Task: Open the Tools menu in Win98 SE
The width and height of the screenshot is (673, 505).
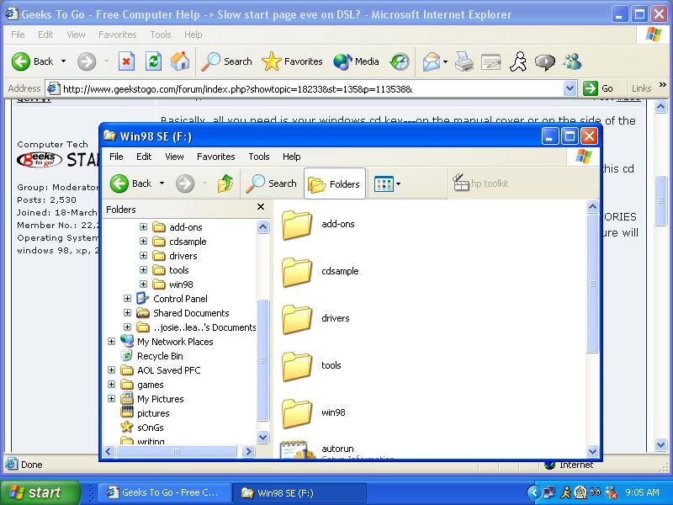Action: 259,157
